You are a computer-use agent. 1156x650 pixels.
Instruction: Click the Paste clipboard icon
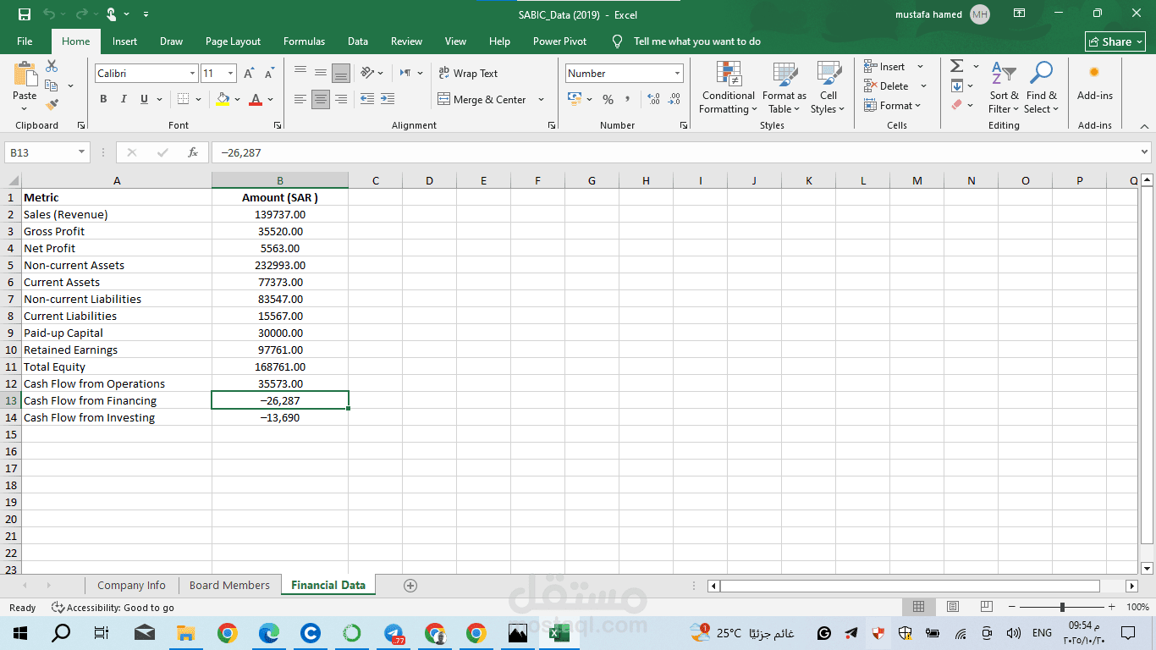(x=25, y=75)
